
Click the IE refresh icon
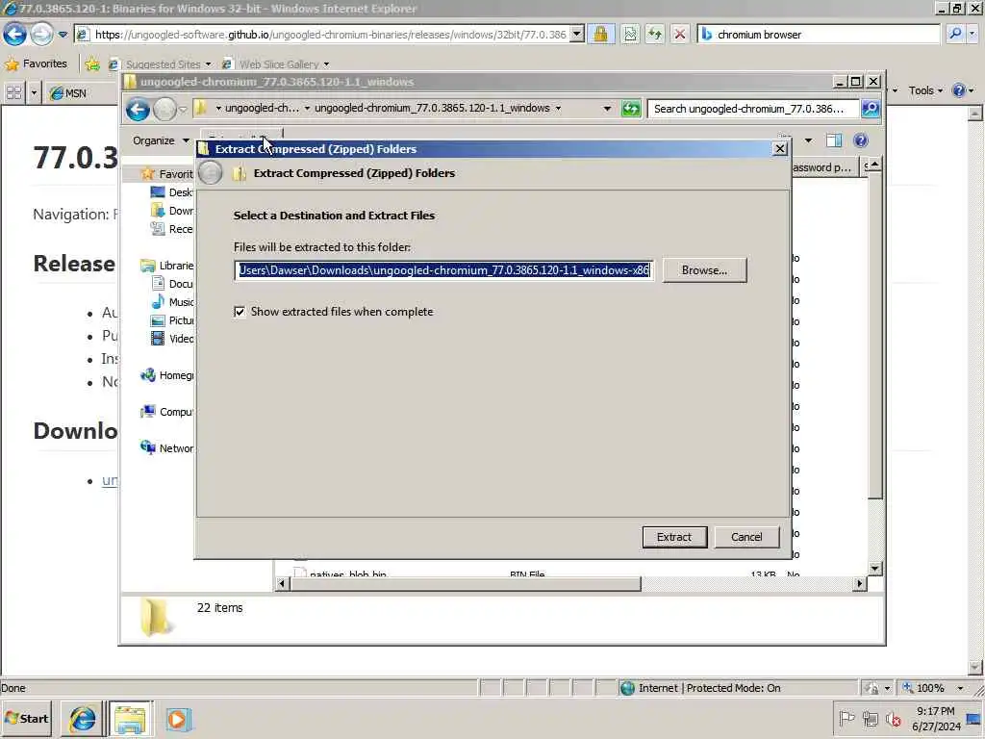[654, 34]
